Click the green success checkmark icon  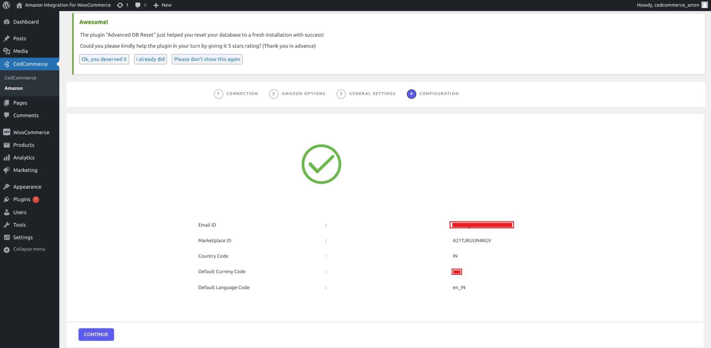click(321, 164)
